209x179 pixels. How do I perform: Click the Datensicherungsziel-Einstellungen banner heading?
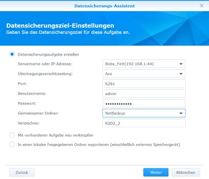click(x=60, y=25)
